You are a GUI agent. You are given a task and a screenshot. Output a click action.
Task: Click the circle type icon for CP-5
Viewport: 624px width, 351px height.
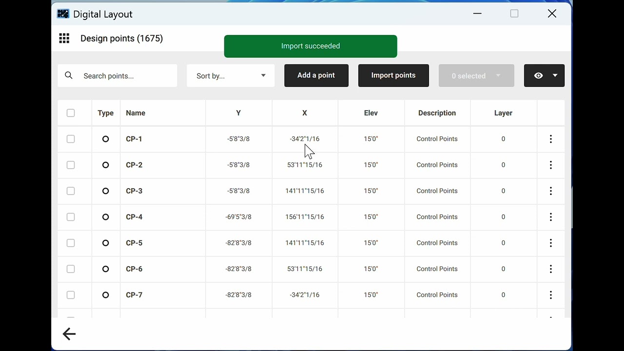point(105,243)
